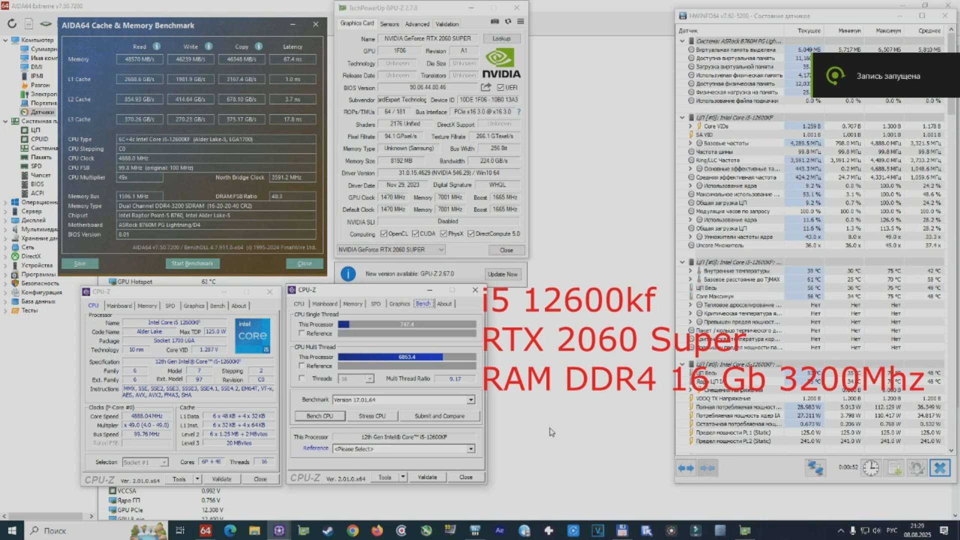Open the benchmark Version dropdown in CPU-Z
The width and height of the screenshot is (960, 540).
pos(470,399)
